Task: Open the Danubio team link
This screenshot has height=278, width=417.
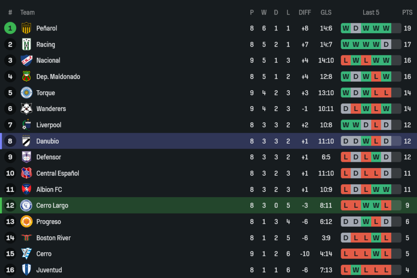Action: tap(48, 141)
